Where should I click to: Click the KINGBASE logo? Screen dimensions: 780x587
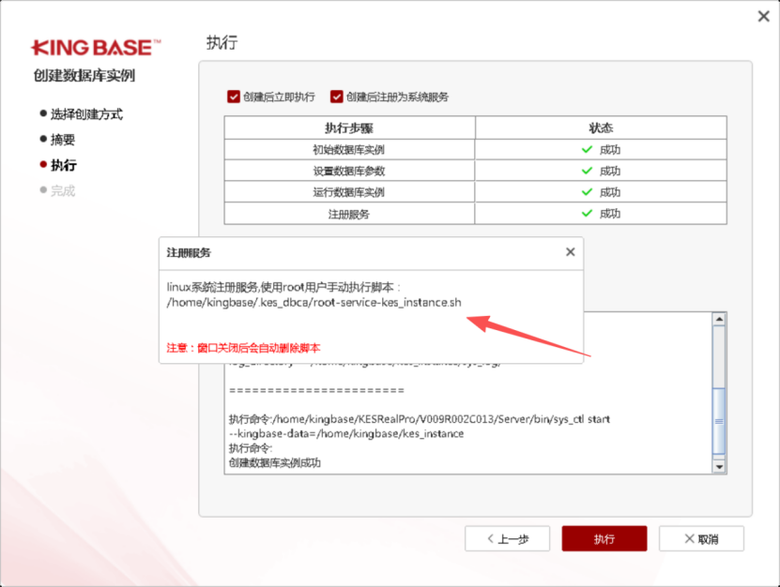point(96,46)
